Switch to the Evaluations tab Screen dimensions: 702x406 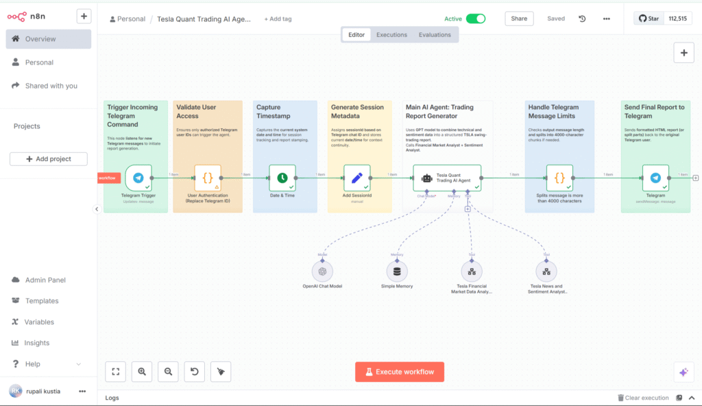(435, 35)
